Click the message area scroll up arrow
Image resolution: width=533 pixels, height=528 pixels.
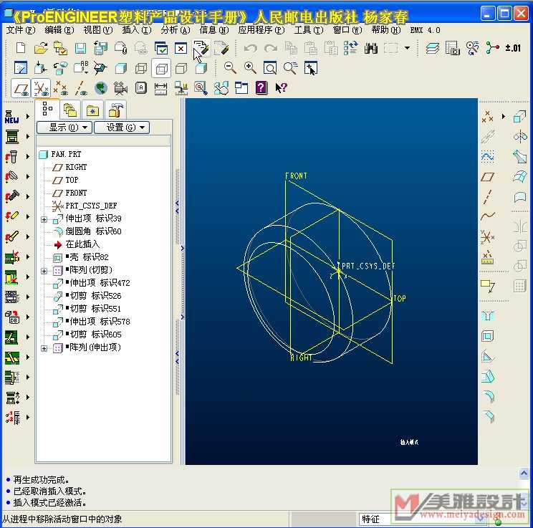coord(524,474)
